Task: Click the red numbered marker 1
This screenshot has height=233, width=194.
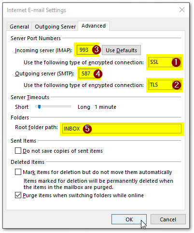Action: (176, 62)
